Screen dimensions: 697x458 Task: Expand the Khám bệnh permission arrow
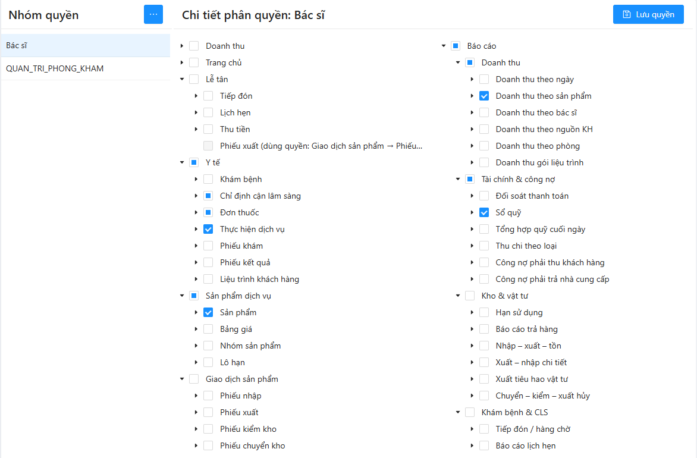(x=196, y=179)
